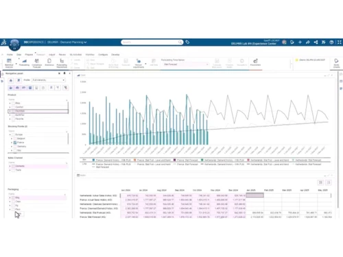Open the Adjust menu tab
The height and width of the screenshot is (257, 343).
52,55
